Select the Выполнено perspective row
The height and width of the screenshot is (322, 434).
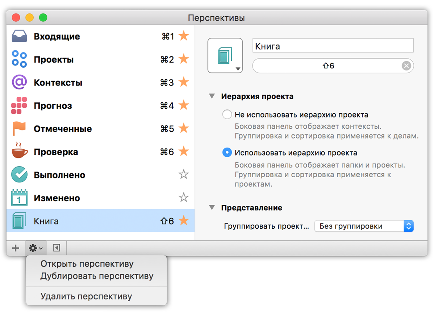(x=101, y=175)
